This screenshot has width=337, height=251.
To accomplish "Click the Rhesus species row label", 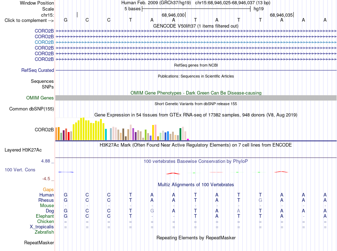I will pos(46,200).
